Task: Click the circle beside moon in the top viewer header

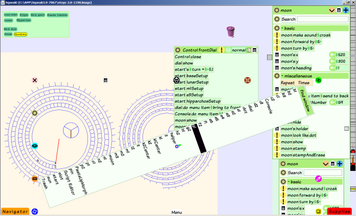Action: 277,10
